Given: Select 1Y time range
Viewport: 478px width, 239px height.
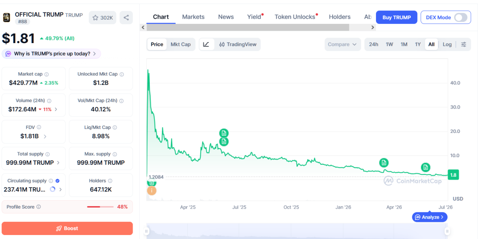Looking at the screenshot, I should click(x=418, y=44).
